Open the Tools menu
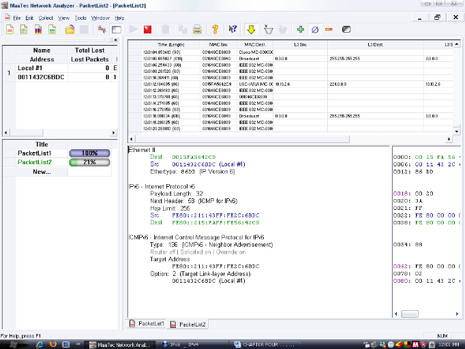Image resolution: width=465 pixels, height=349 pixels. [x=80, y=17]
